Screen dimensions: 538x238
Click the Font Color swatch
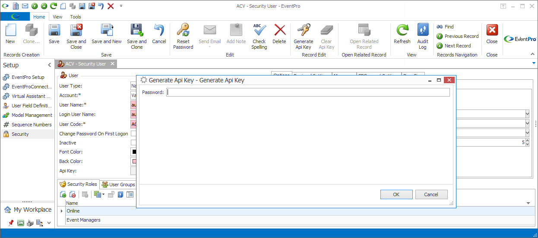click(134, 152)
